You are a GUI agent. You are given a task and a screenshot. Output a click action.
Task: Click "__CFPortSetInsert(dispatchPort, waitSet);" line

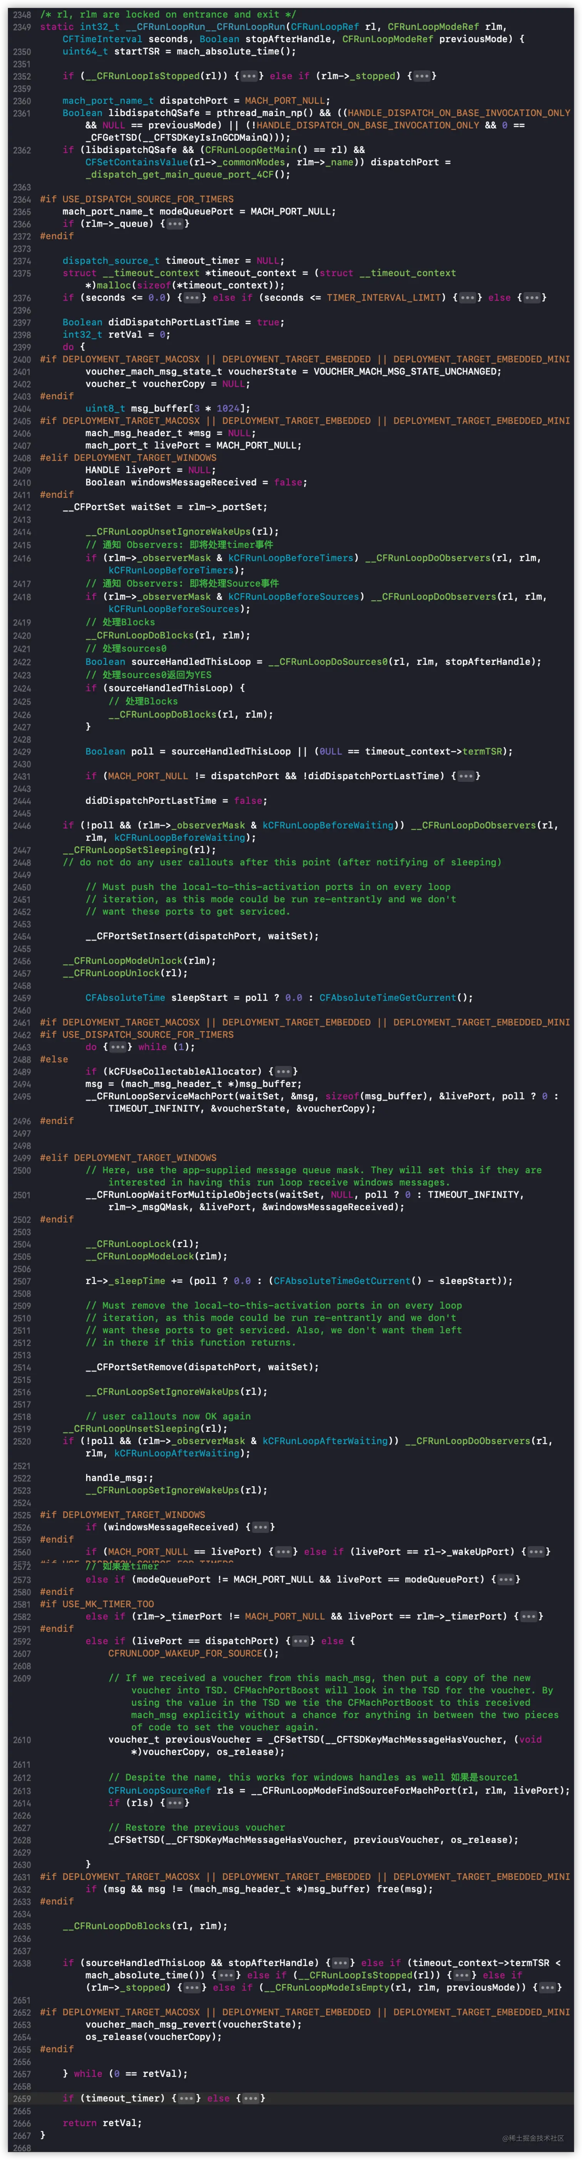click(202, 936)
